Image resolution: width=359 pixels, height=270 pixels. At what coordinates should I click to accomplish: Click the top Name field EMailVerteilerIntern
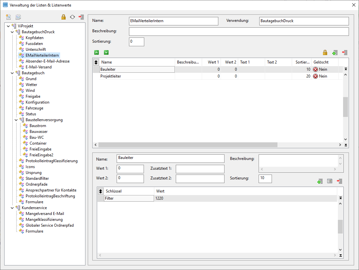[173, 21]
